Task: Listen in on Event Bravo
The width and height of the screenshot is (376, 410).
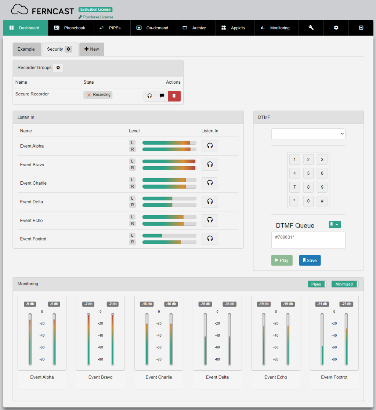Action: point(210,165)
